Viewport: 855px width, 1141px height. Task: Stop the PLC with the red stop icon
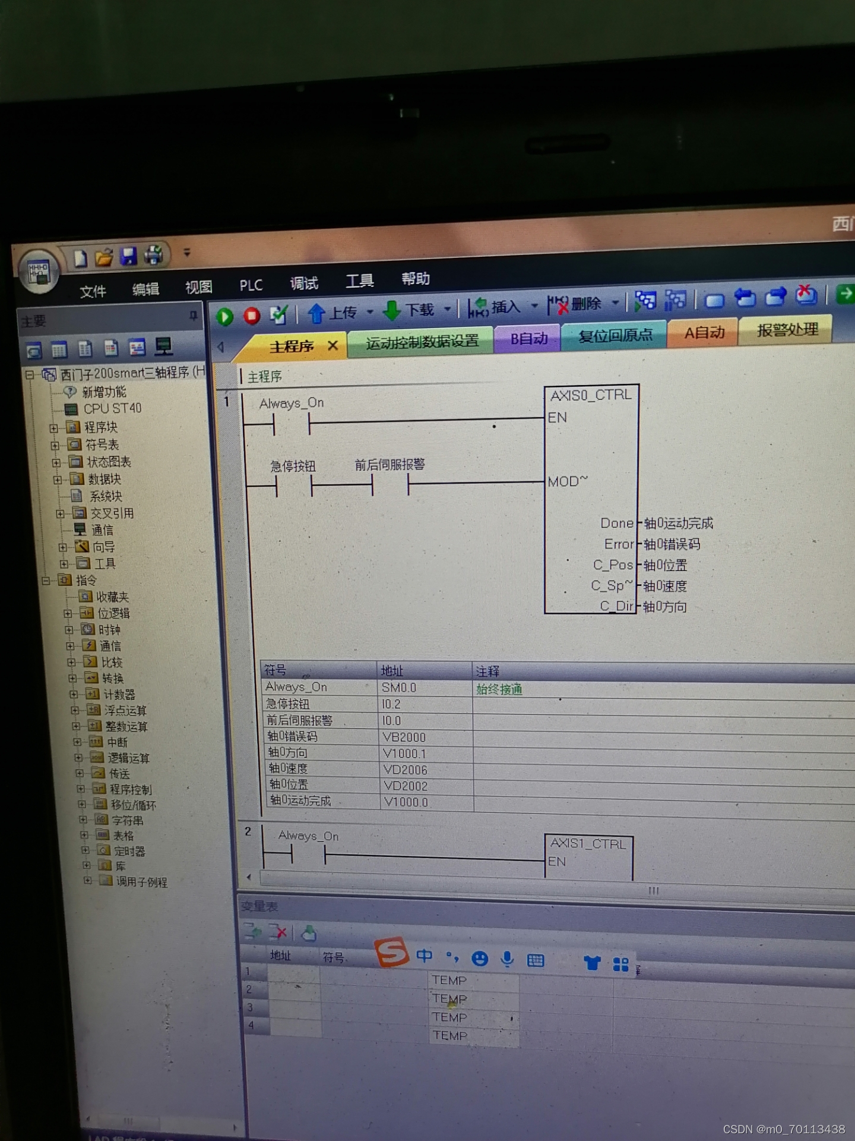pos(252,316)
